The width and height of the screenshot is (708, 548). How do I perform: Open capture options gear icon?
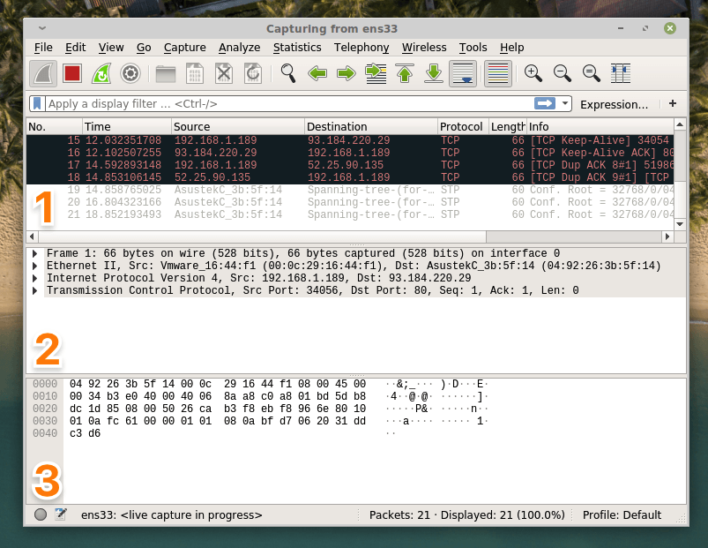pos(130,73)
